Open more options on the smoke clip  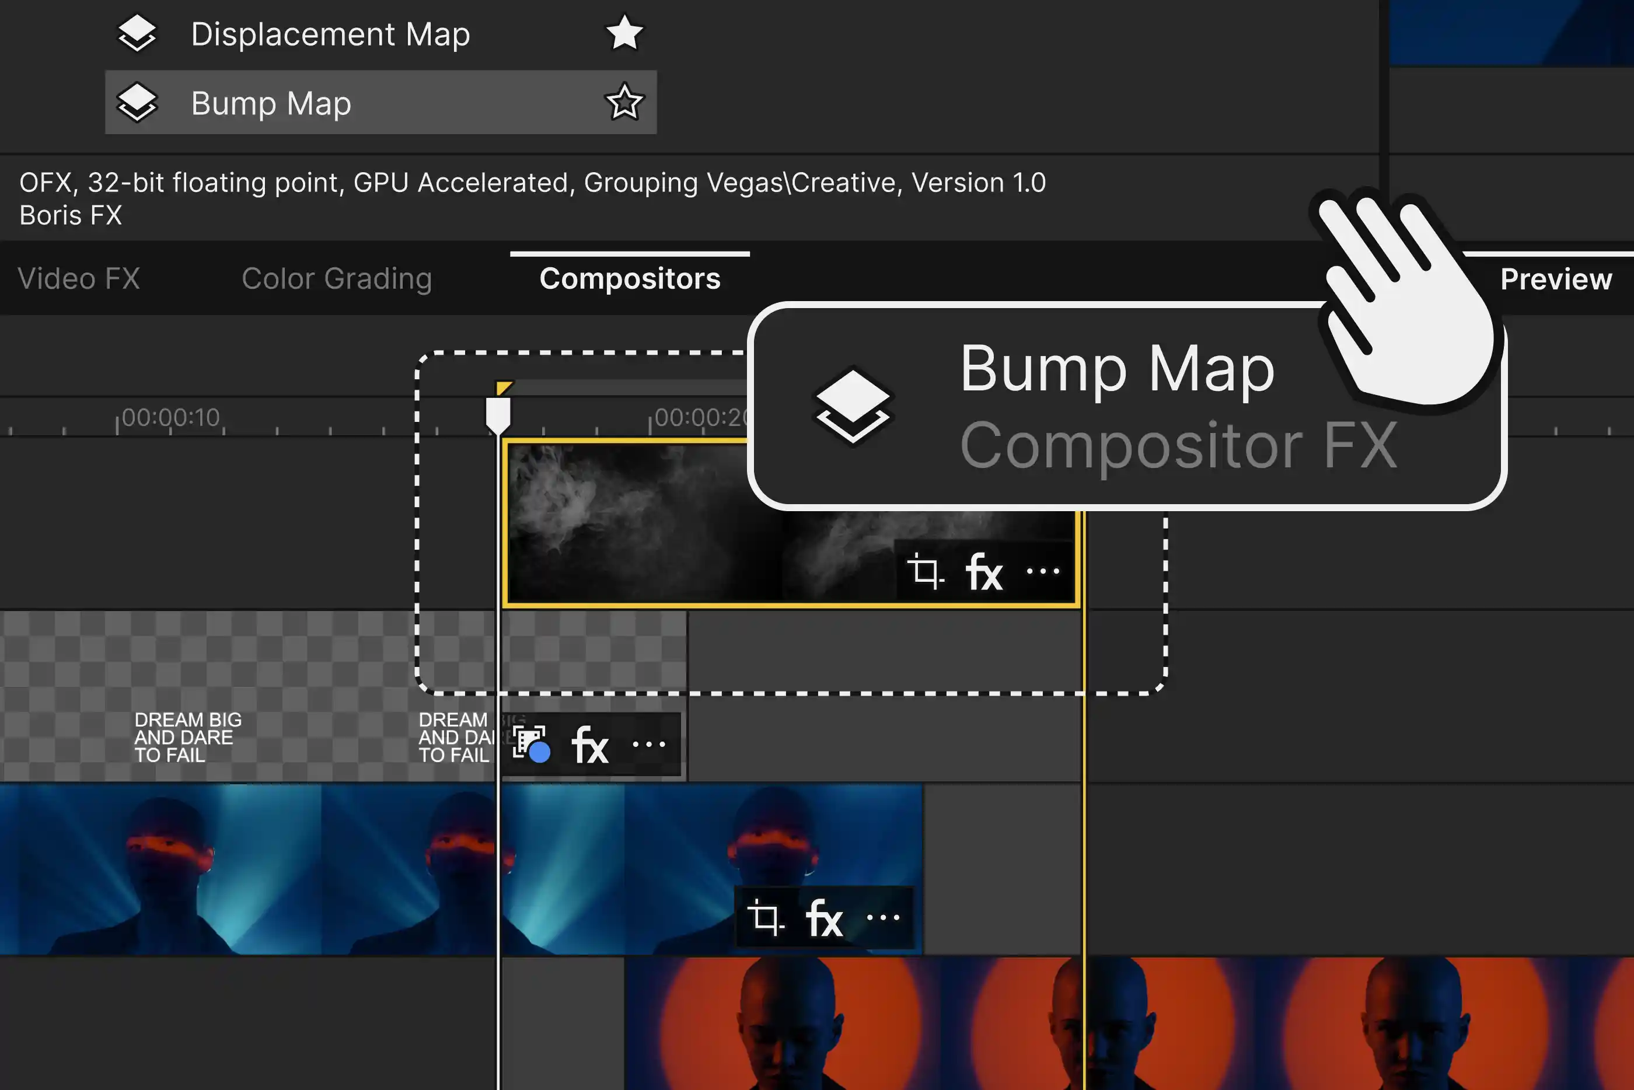point(1042,571)
